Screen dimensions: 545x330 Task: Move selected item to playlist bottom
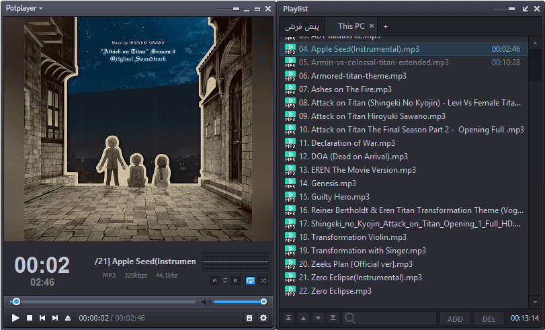[x=332, y=318]
